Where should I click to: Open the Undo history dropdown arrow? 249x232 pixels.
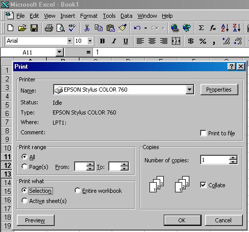point(145,28)
